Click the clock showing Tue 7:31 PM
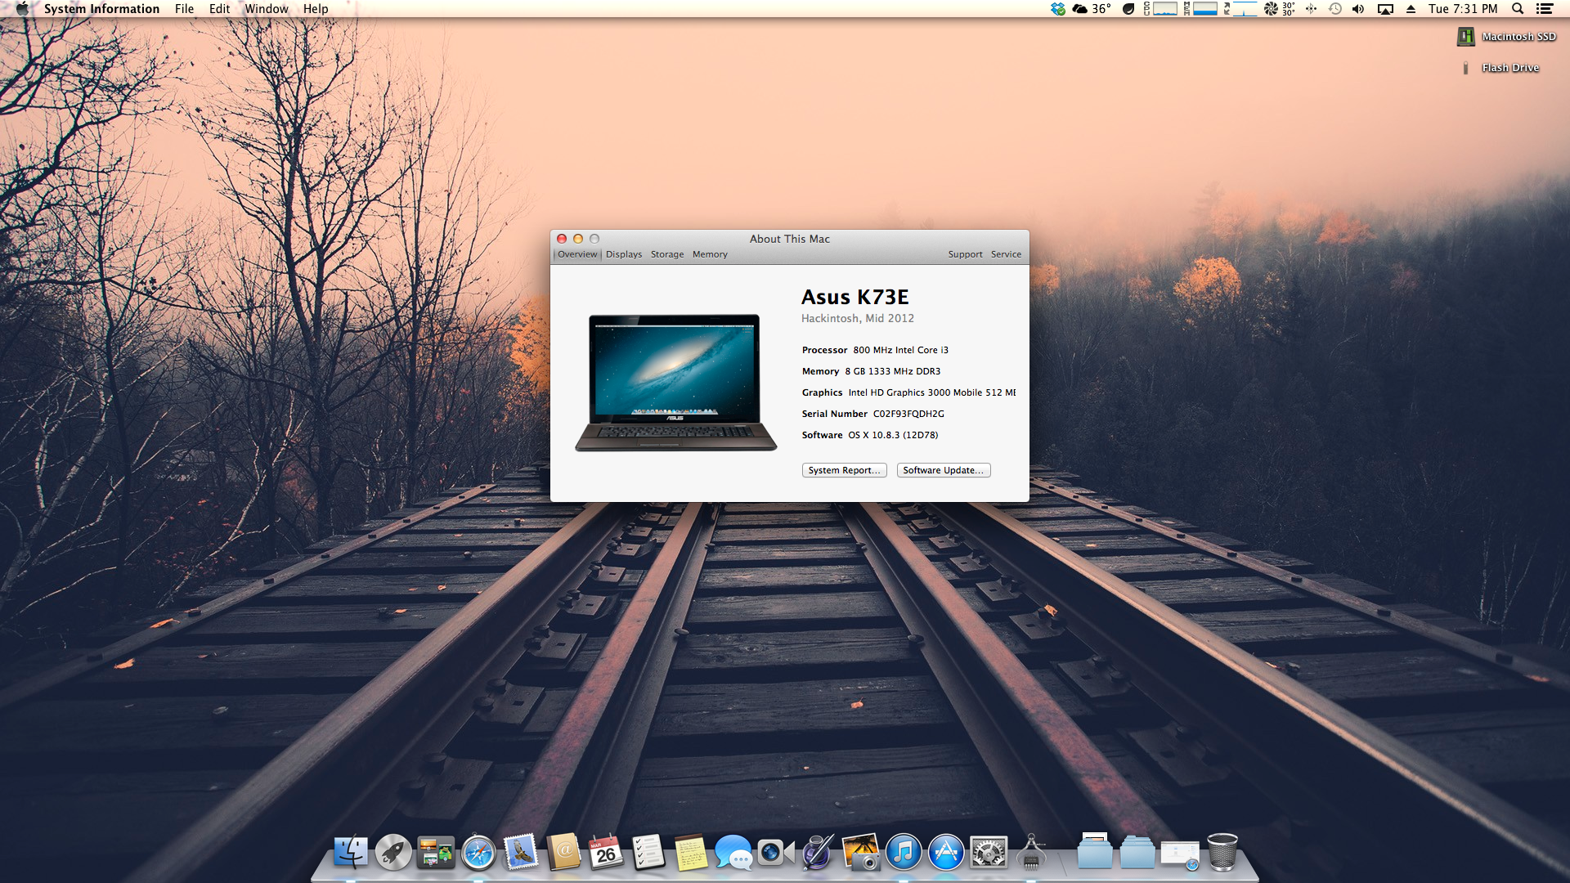This screenshot has width=1570, height=883. pyautogui.click(x=1463, y=9)
